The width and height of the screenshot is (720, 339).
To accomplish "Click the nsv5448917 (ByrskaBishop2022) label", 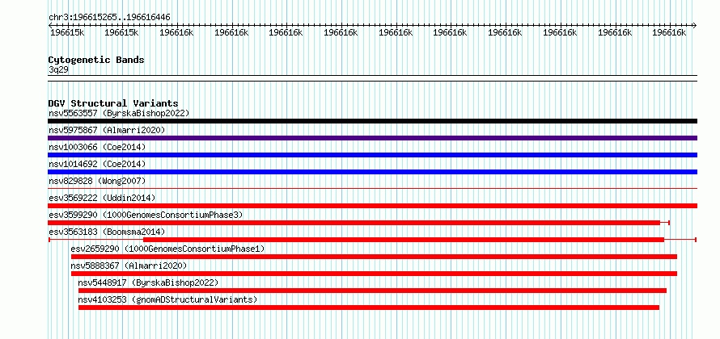I will tap(148, 282).
